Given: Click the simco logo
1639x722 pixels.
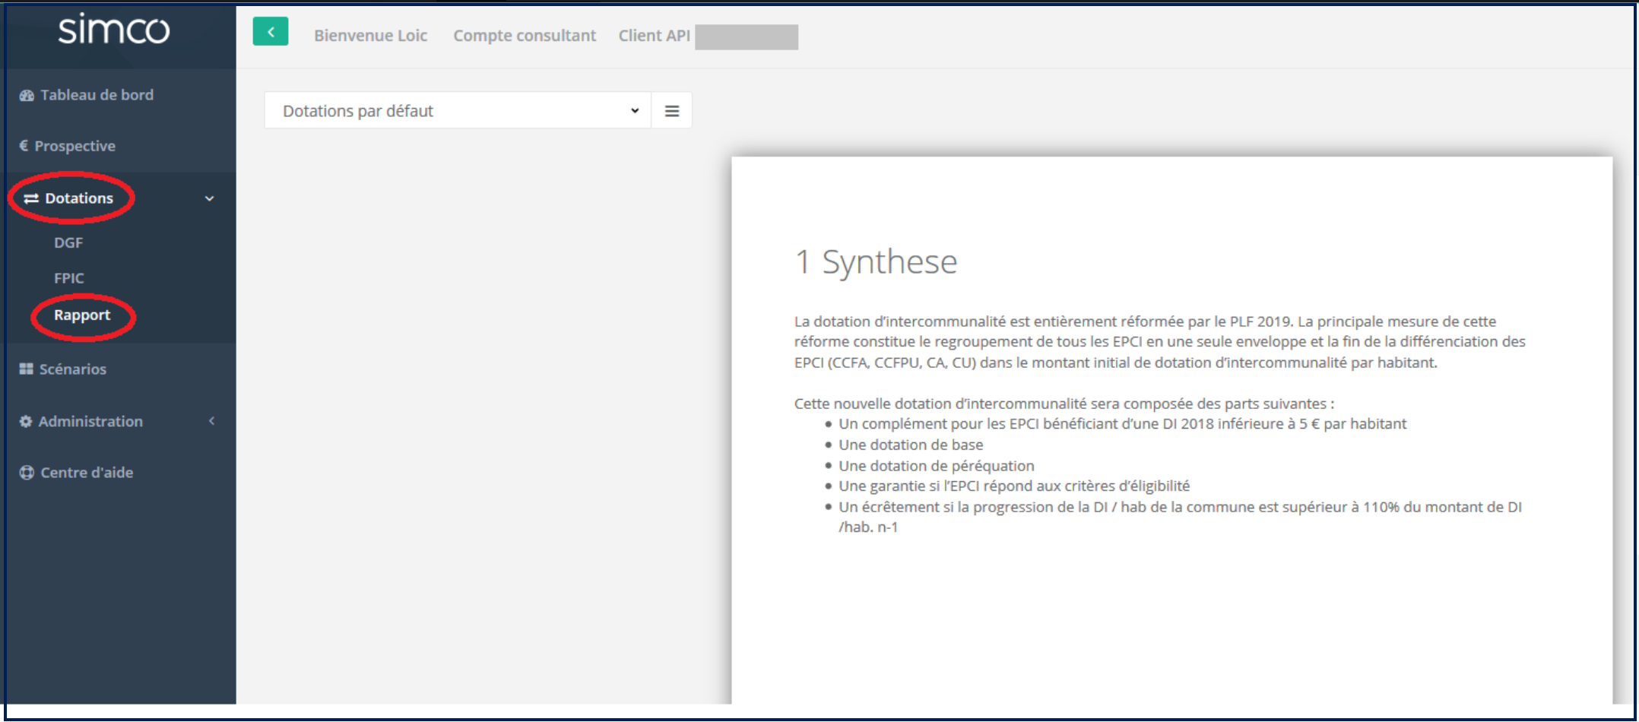Looking at the screenshot, I should point(114,30).
